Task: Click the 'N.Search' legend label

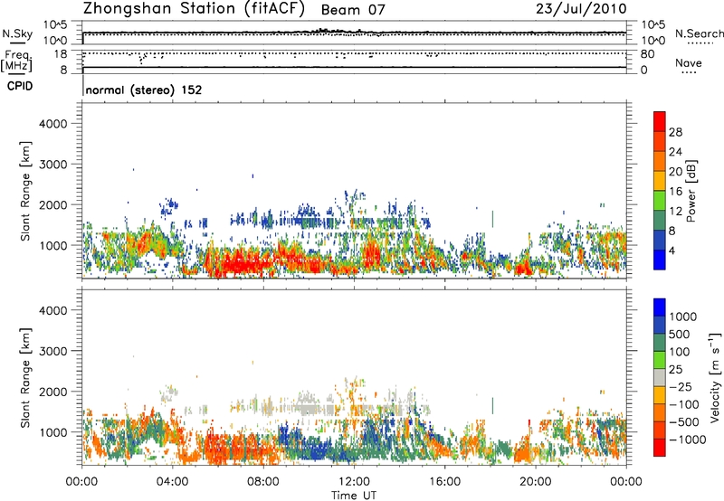Action: coord(699,33)
